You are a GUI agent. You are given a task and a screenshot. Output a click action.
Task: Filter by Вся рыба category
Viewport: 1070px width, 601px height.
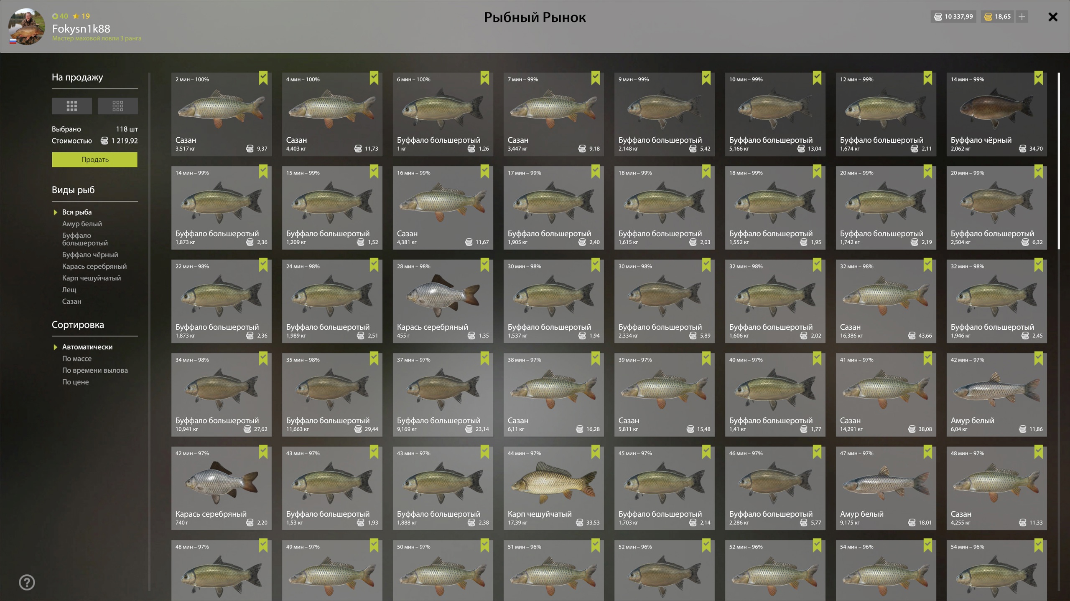77,212
